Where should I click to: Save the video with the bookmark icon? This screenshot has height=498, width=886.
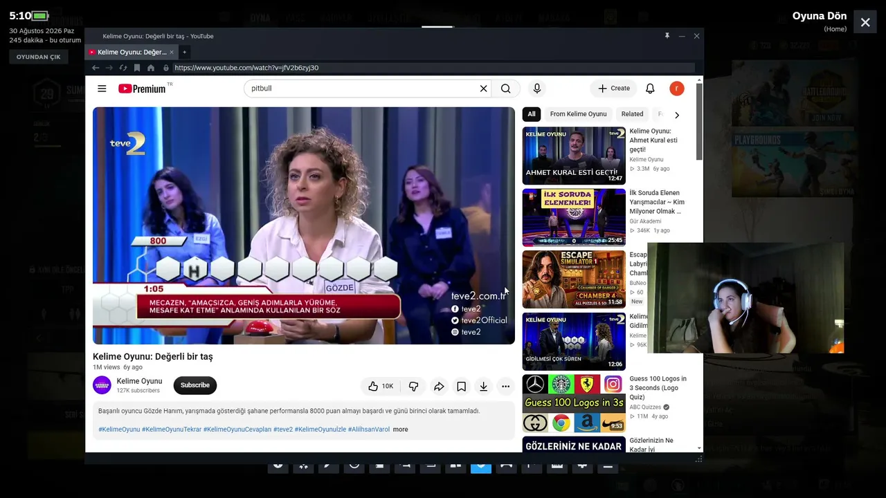point(461,386)
